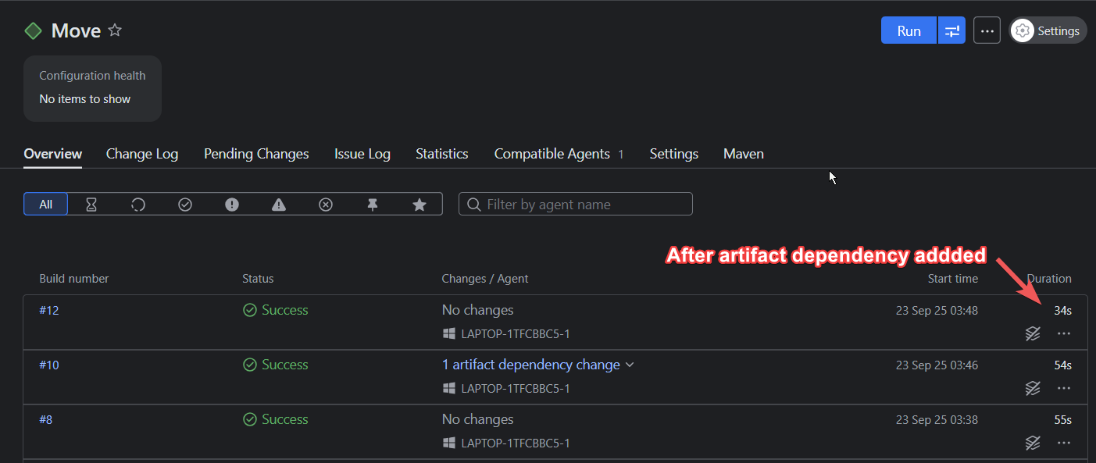Filter to favorite builds star icon
1096x463 pixels.
tap(419, 205)
